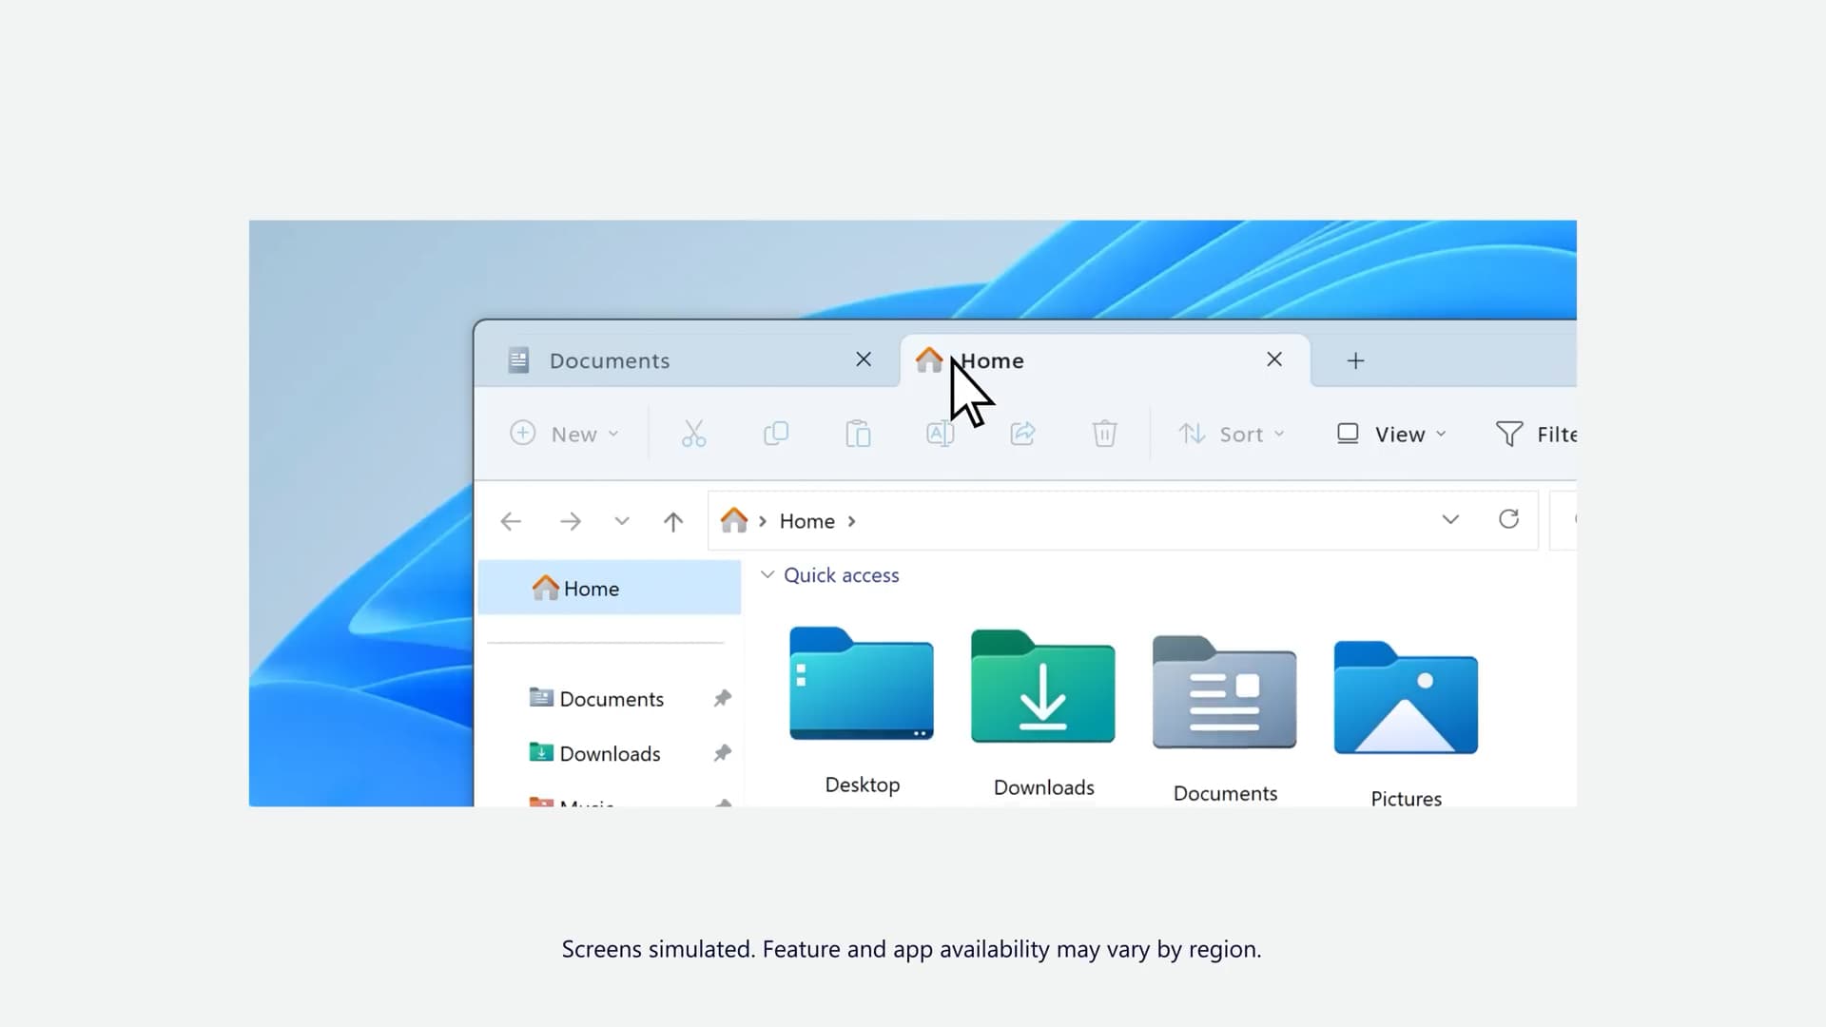The image size is (1826, 1027).
Task: Click the home icon in address bar
Action: click(x=734, y=520)
